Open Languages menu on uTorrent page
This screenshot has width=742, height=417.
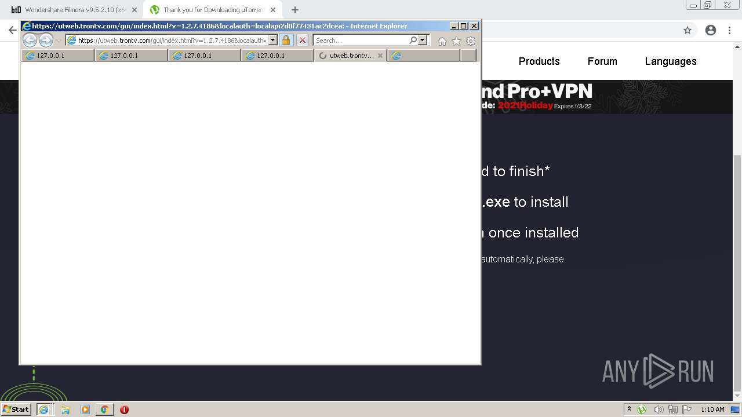(x=671, y=61)
